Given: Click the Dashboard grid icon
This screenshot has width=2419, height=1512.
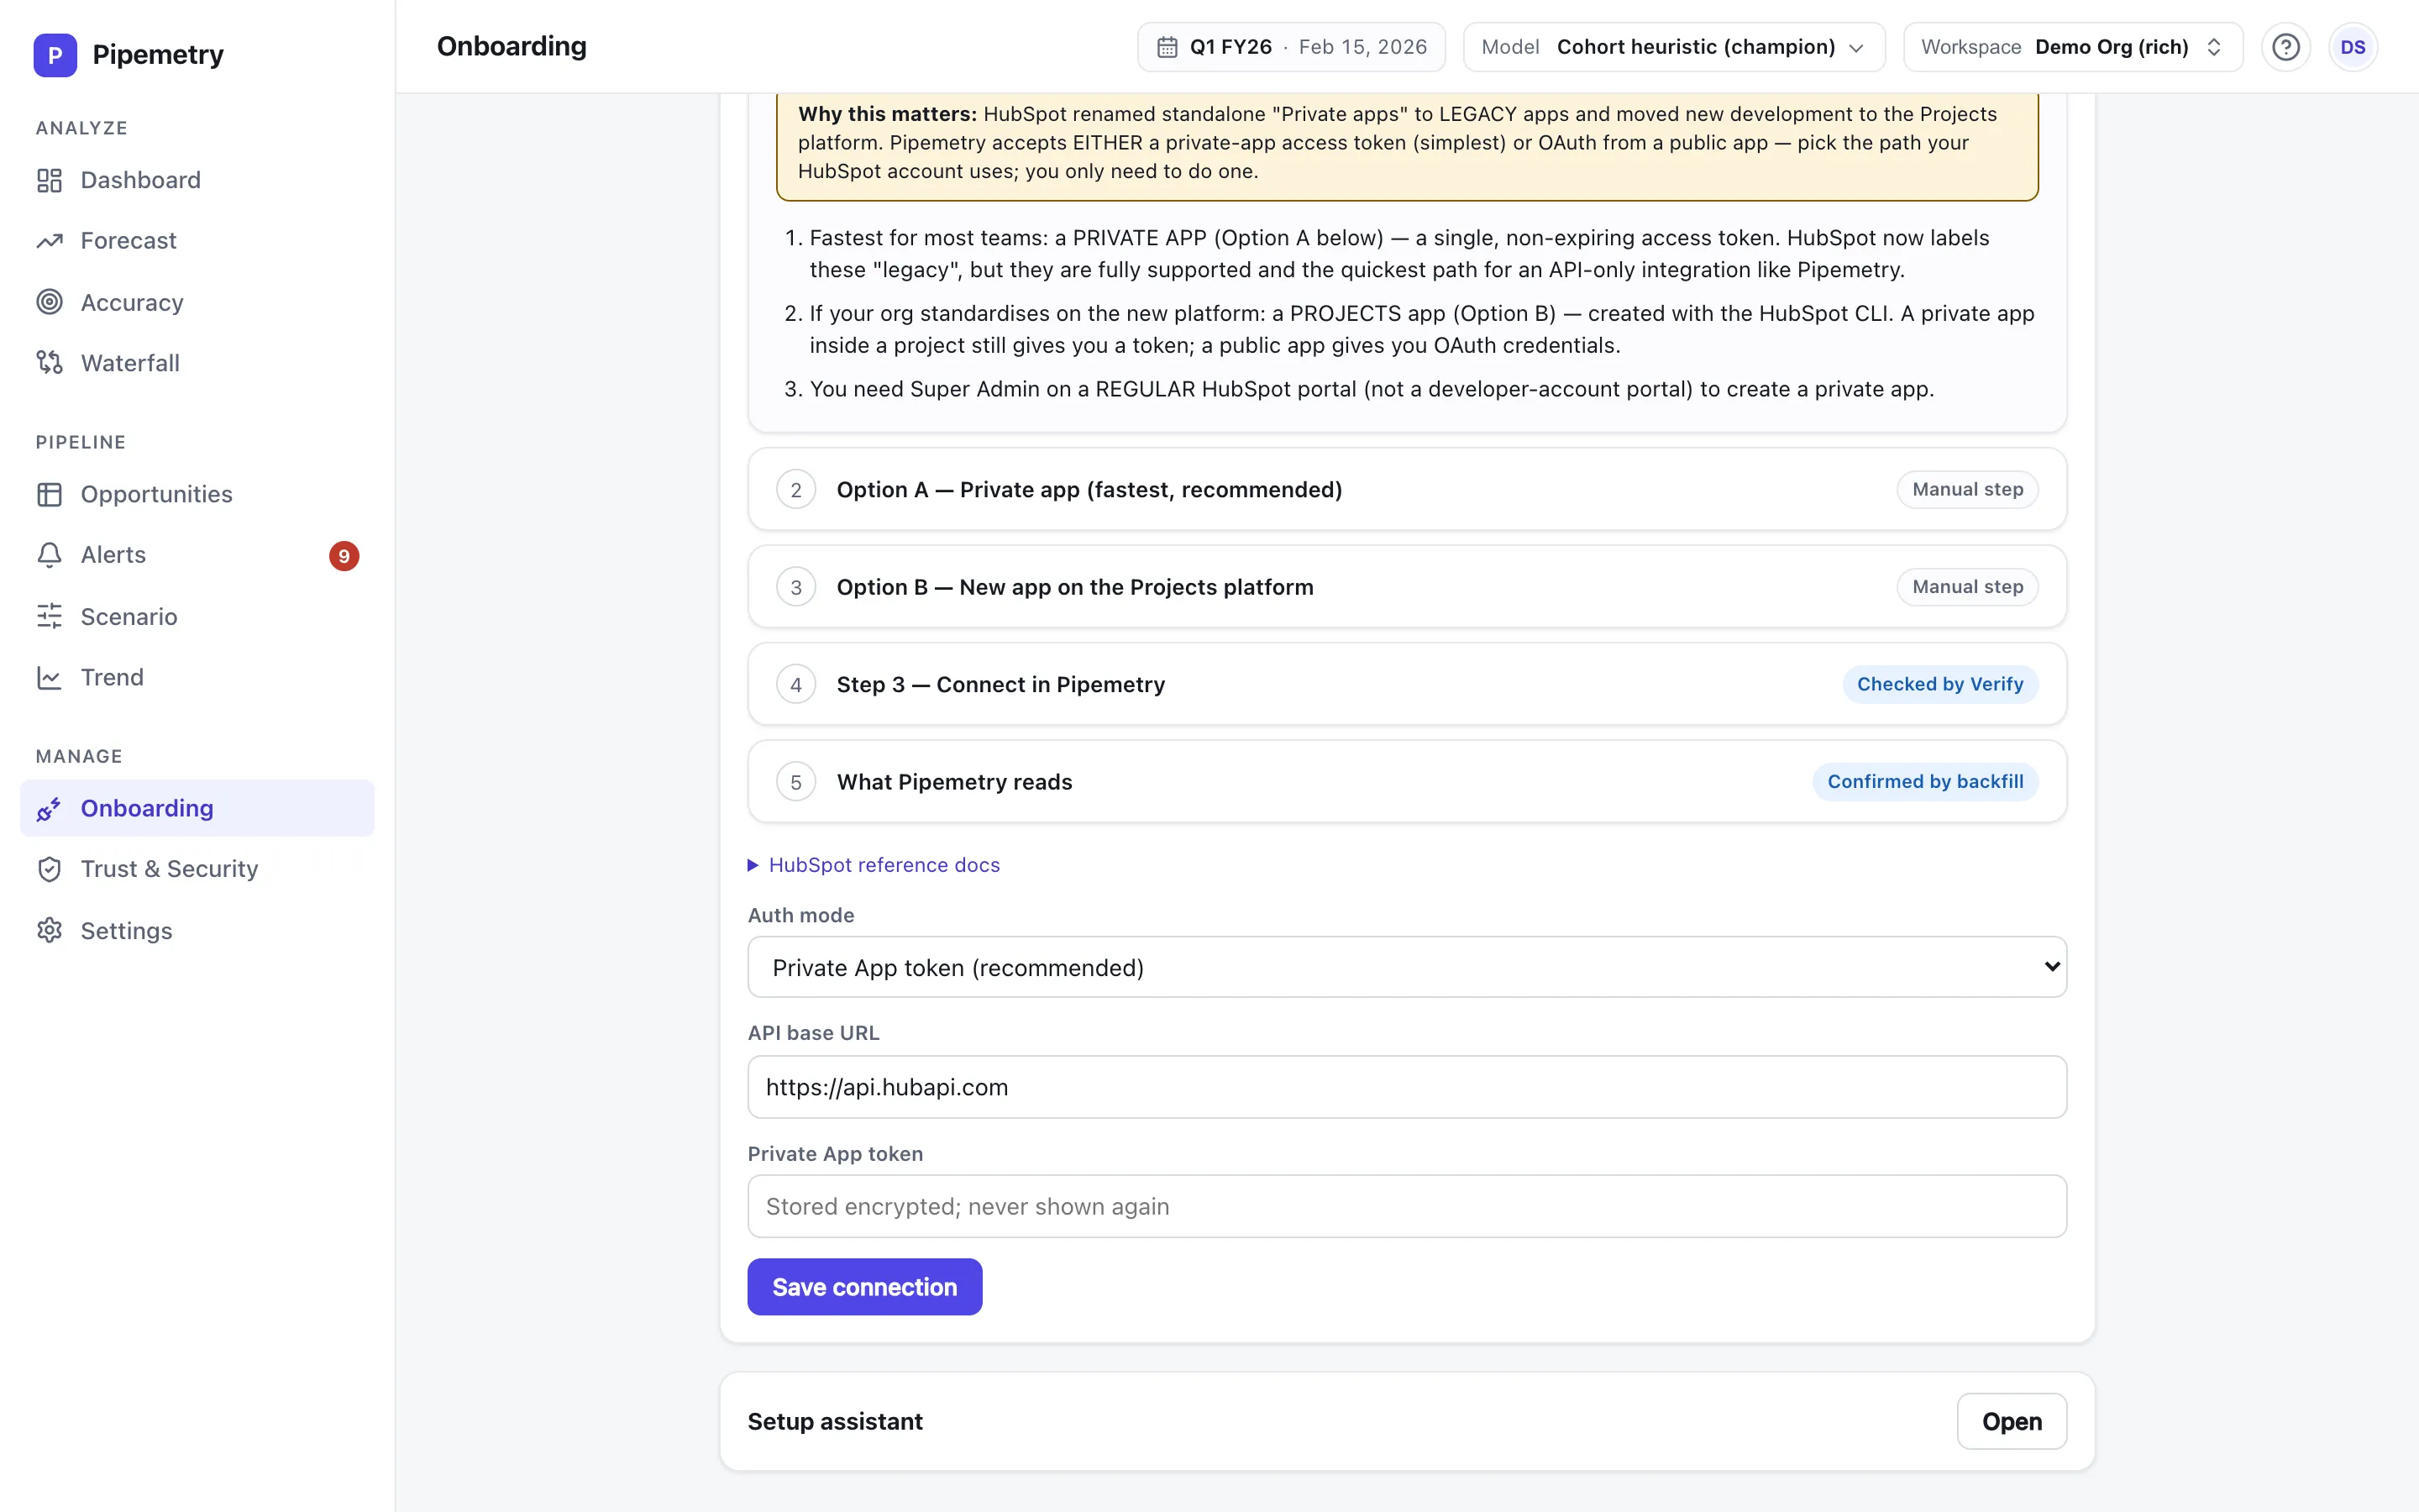Looking at the screenshot, I should (x=49, y=180).
